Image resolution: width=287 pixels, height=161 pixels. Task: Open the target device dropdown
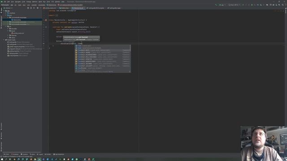click(234, 5)
